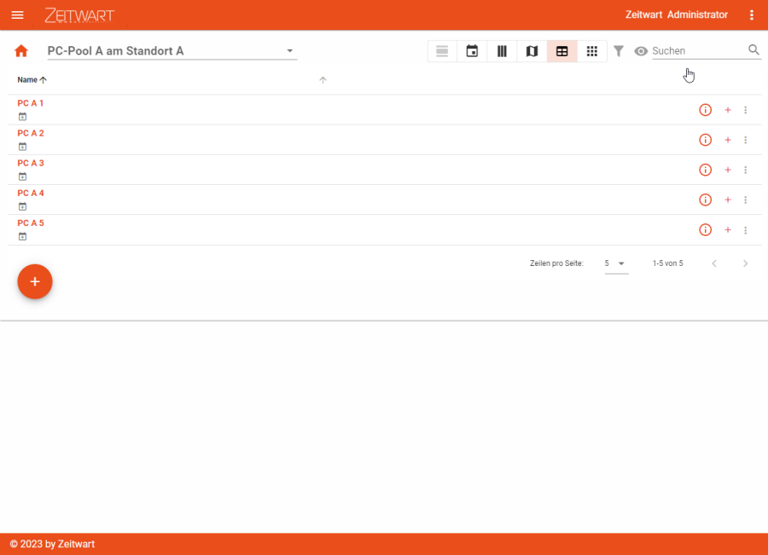
Task: Switch to grid tiles view
Action: click(591, 51)
